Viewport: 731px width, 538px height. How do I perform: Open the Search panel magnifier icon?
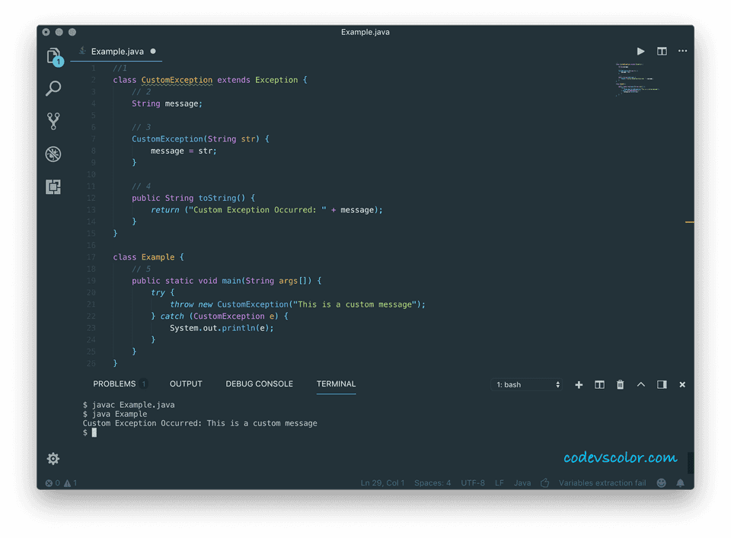tap(53, 88)
